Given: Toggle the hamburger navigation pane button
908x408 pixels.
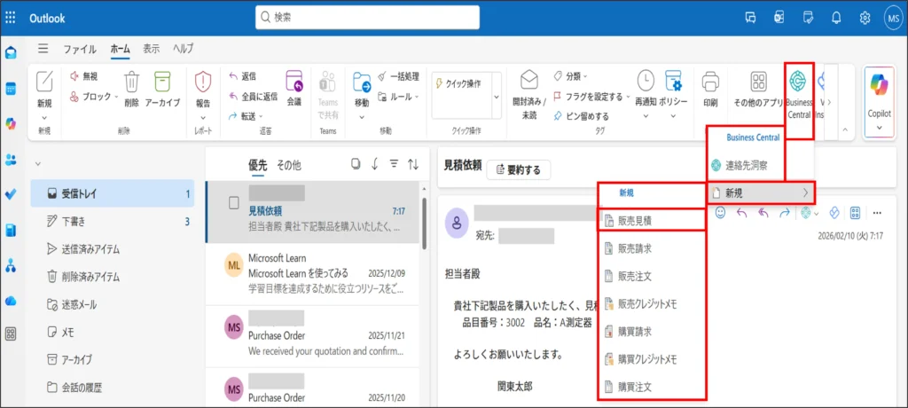Looking at the screenshot, I should (43, 49).
